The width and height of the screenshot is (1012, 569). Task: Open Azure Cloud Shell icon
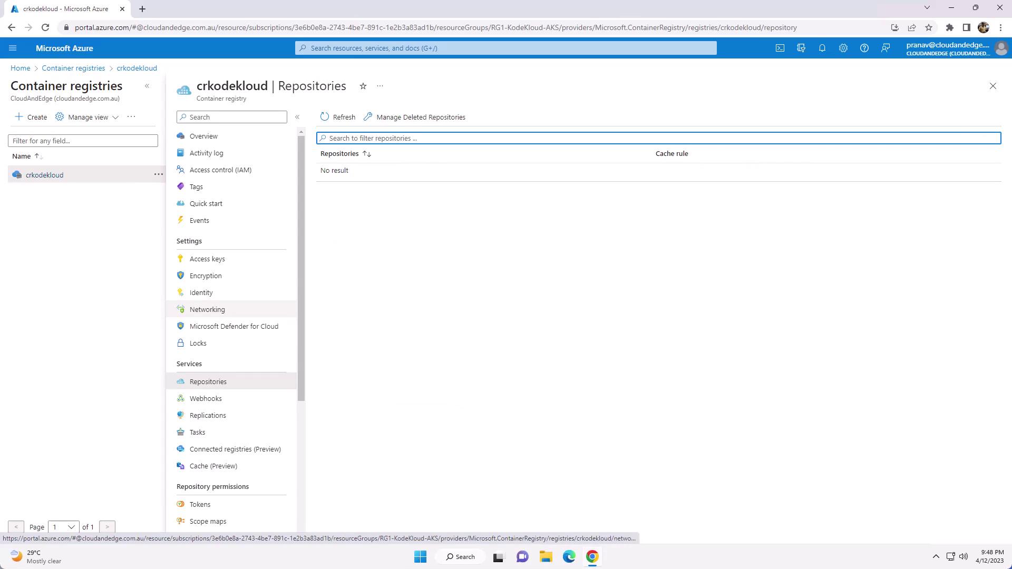click(780, 48)
